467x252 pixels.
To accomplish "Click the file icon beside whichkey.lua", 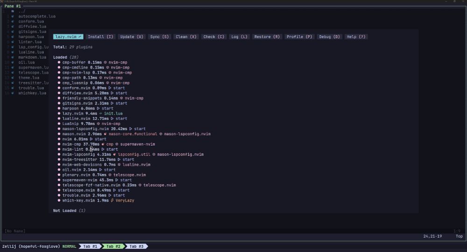I will pos(13,93).
